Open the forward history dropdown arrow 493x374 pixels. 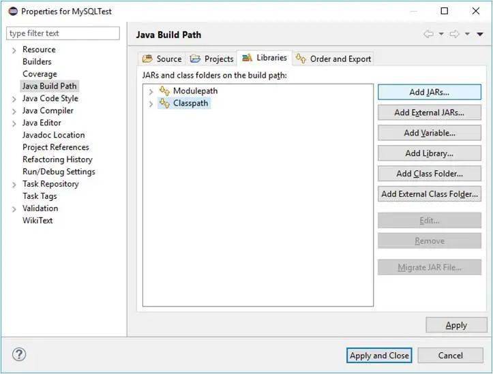pyautogui.click(x=467, y=34)
